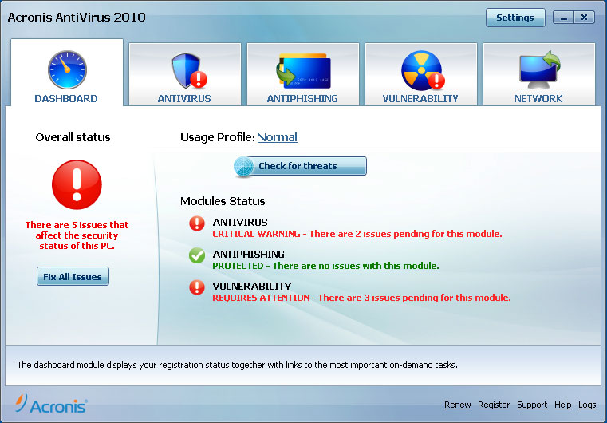Switch to the DASHBOARD tab label
This screenshot has width=607, height=423.
click(66, 99)
